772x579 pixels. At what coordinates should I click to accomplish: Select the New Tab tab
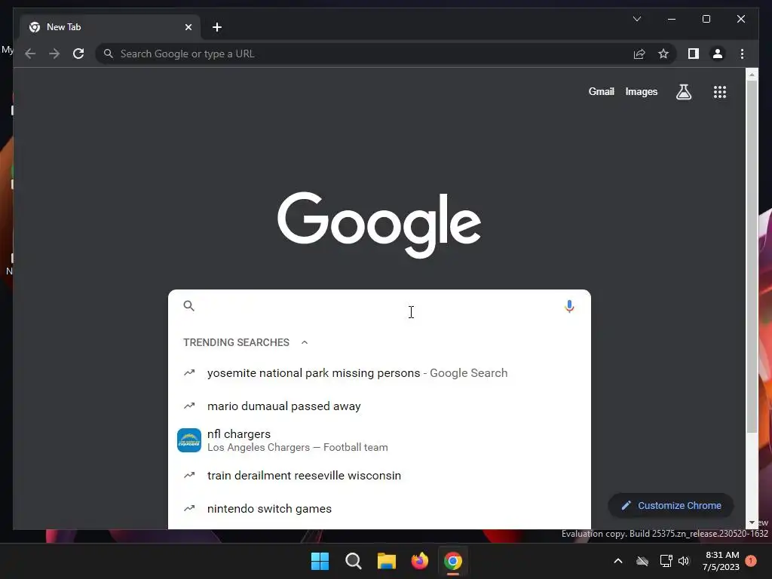tap(110, 27)
